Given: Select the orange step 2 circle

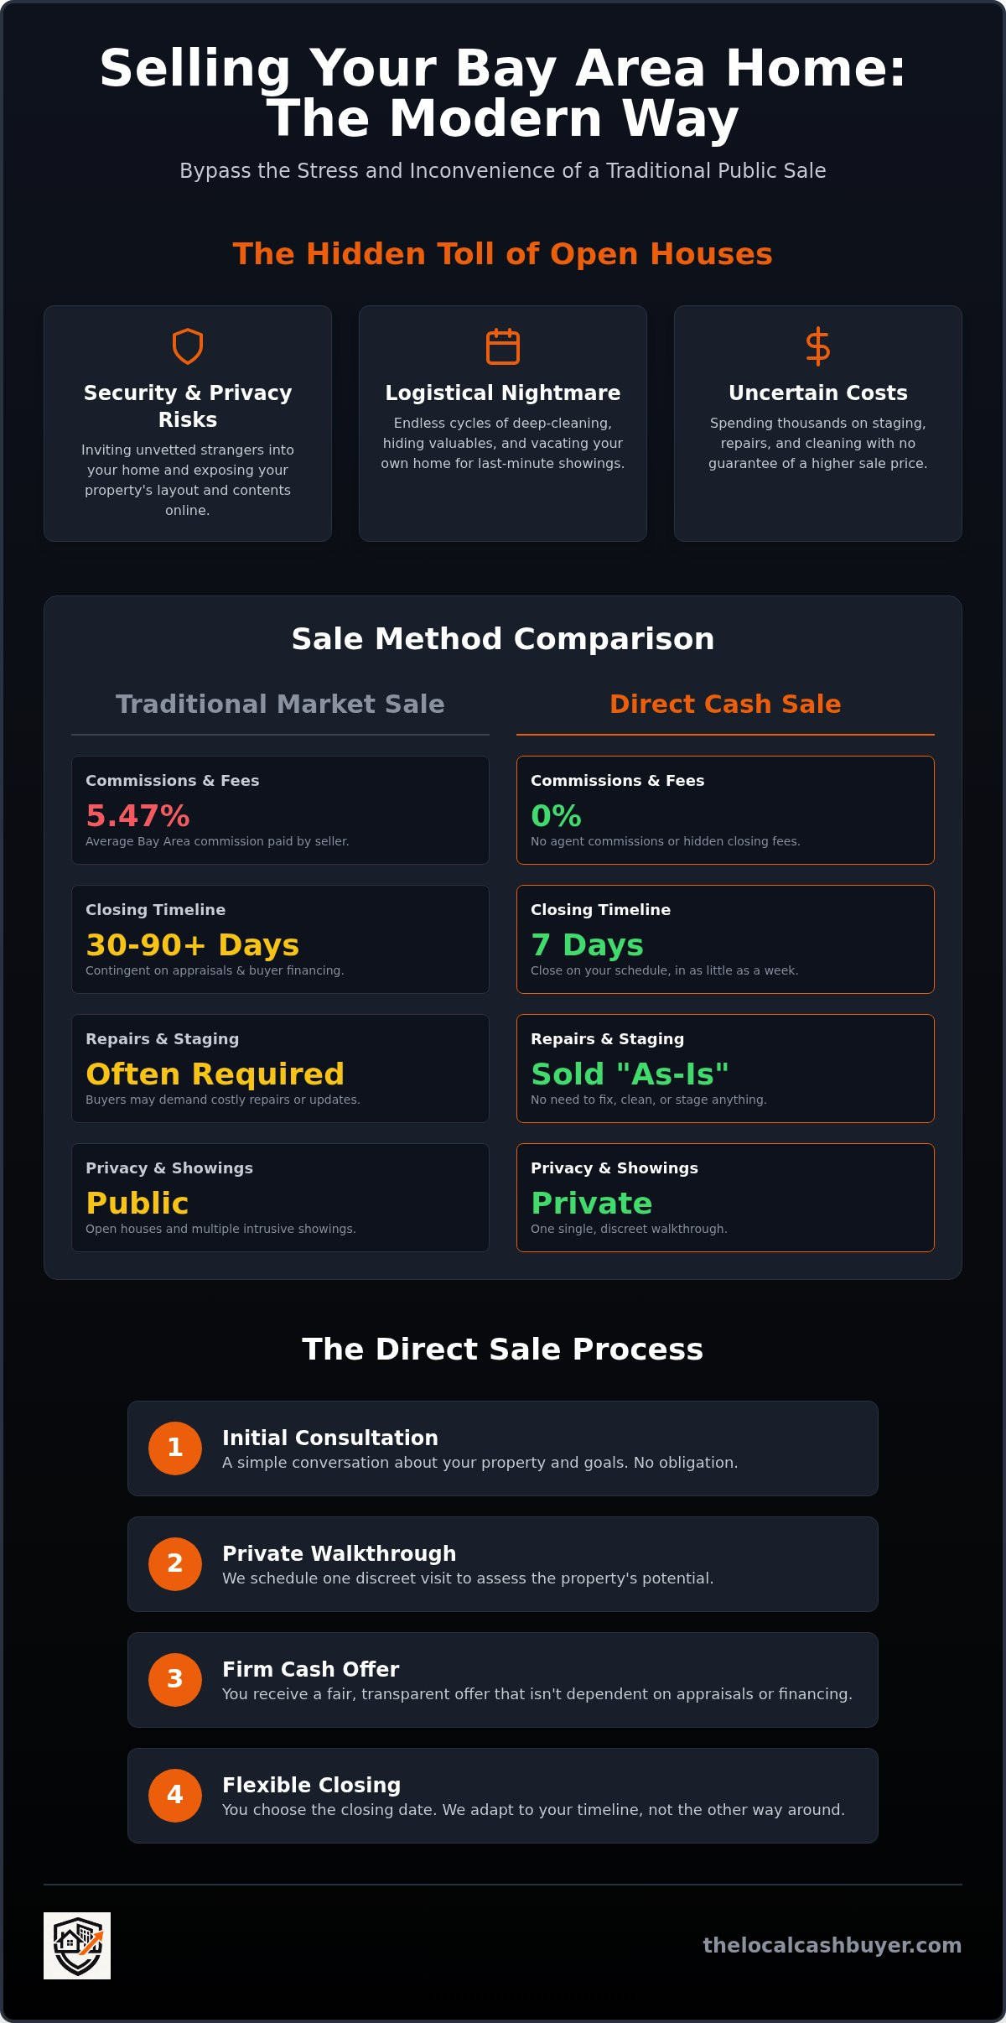Looking at the screenshot, I should (x=175, y=1563).
